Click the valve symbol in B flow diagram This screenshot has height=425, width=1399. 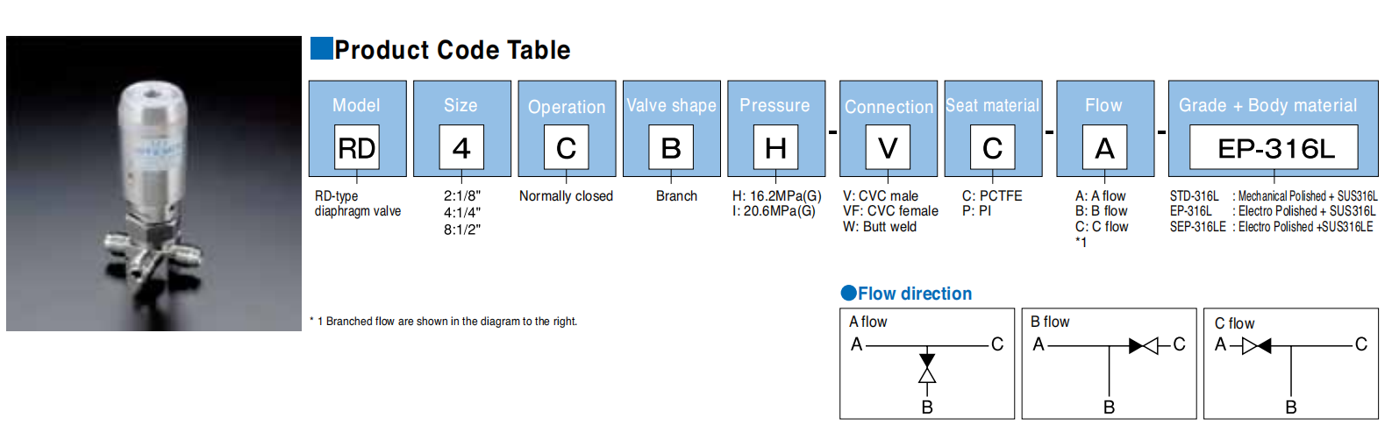[x=1144, y=345]
